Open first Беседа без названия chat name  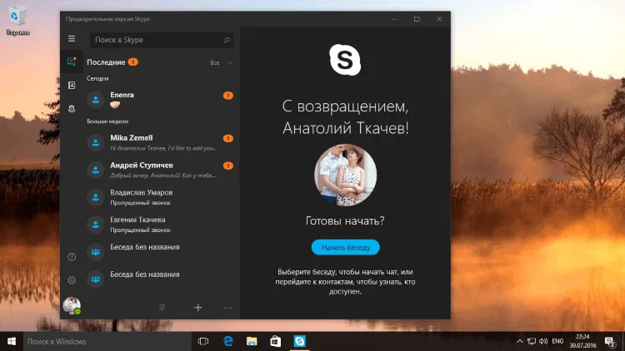[x=145, y=247]
